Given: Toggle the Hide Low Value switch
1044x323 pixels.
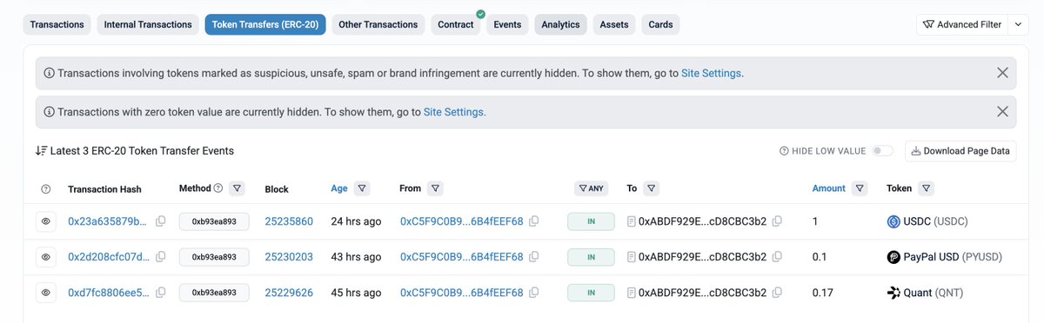Looking at the screenshot, I should 882,151.
